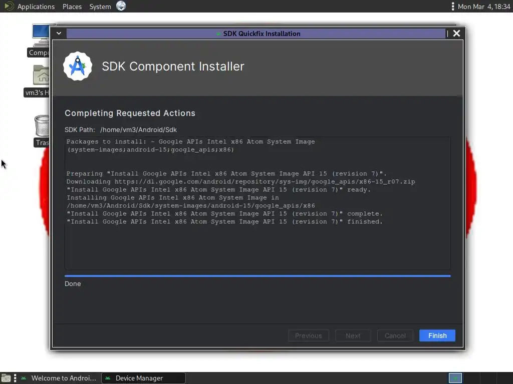Click the disabled Next button
This screenshot has width=513, height=384.
pos(353,335)
